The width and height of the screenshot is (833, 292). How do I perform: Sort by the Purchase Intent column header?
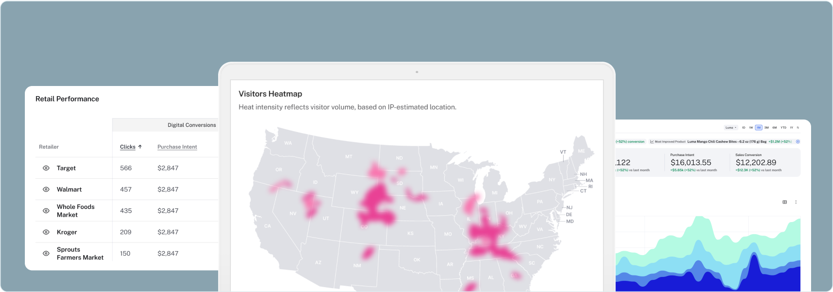pos(177,147)
